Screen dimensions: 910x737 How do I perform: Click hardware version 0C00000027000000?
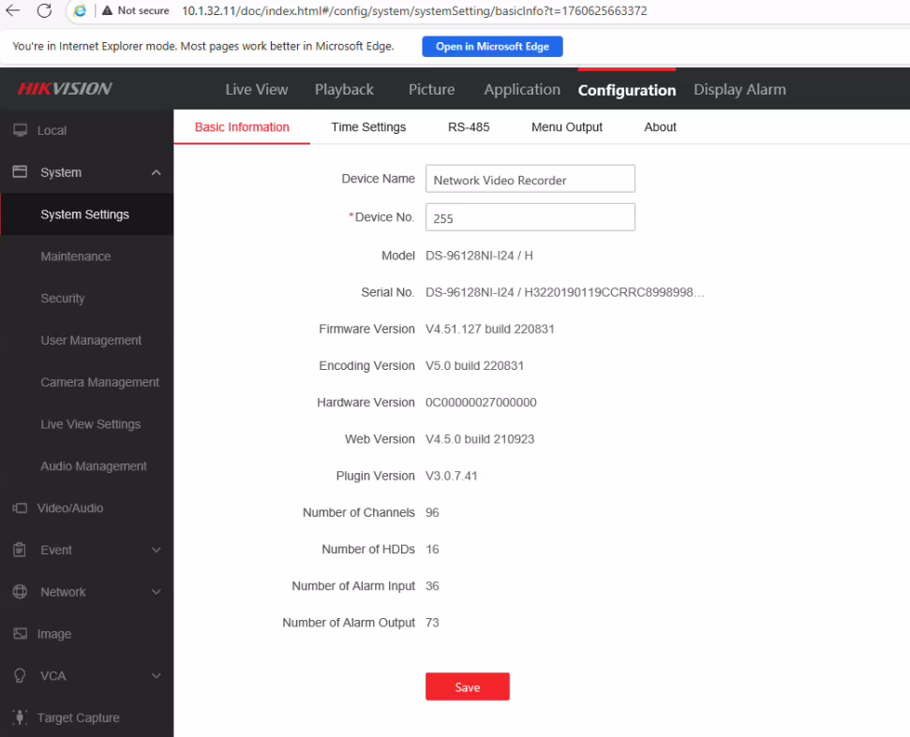pos(481,403)
